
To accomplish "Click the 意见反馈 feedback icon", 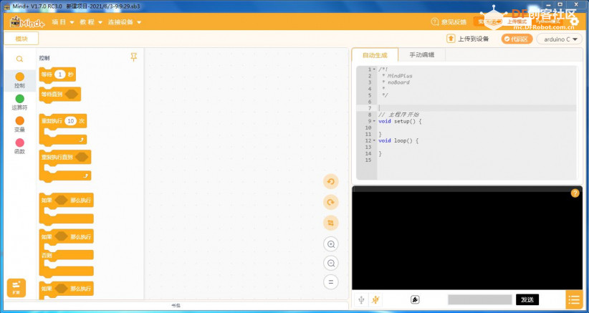I will [435, 21].
